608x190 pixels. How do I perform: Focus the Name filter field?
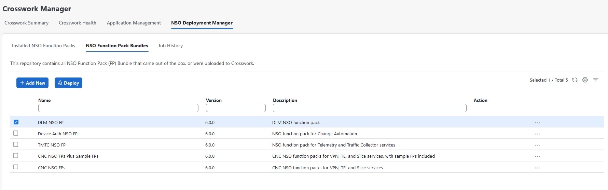coord(118,108)
